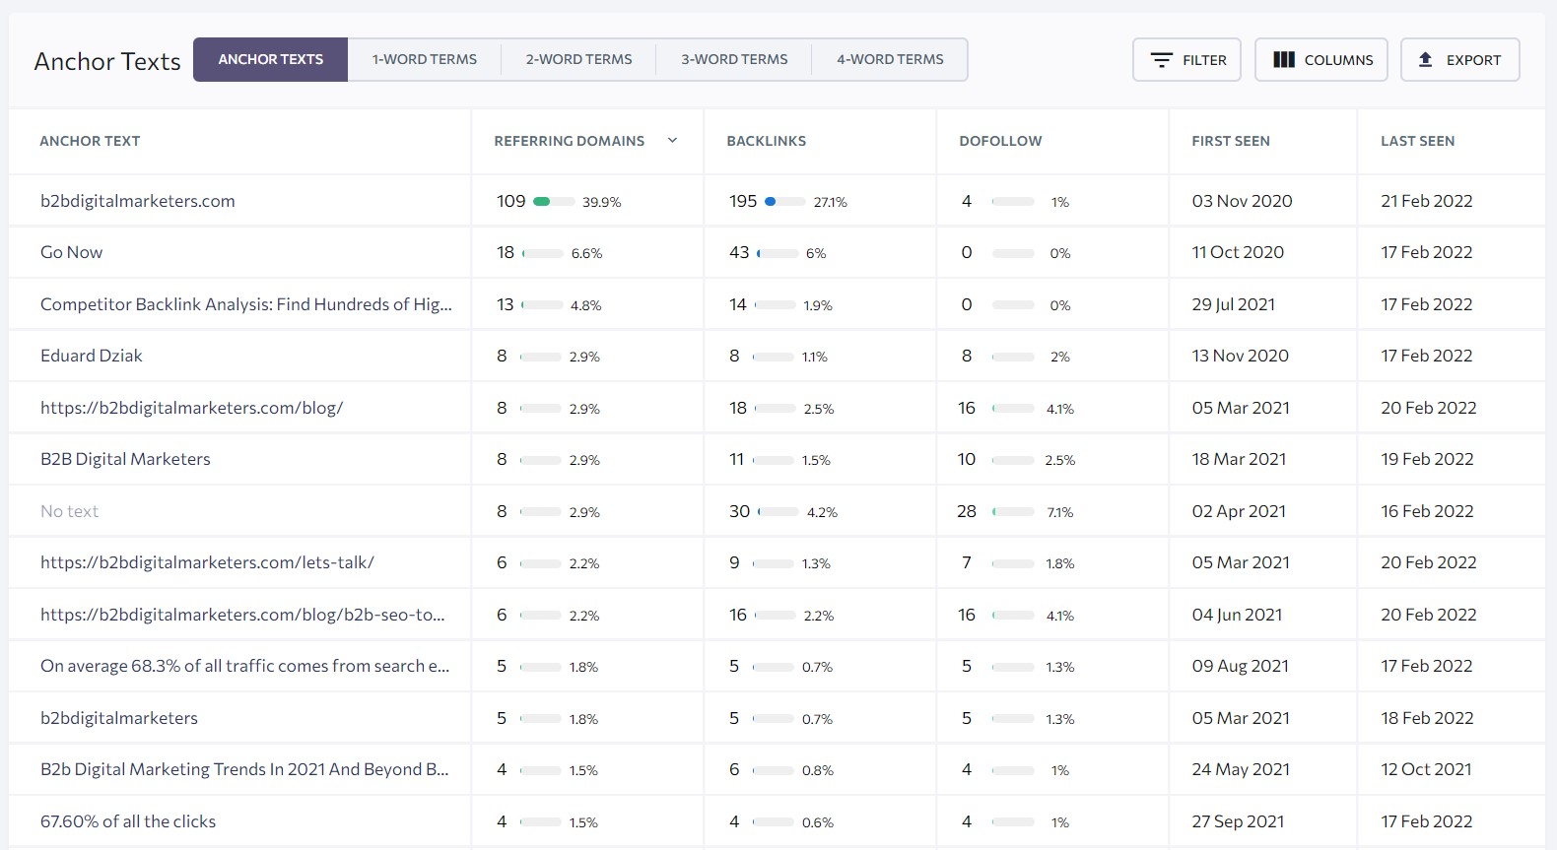Sort by Backlinks column header
The image size is (1557, 850).
(767, 141)
